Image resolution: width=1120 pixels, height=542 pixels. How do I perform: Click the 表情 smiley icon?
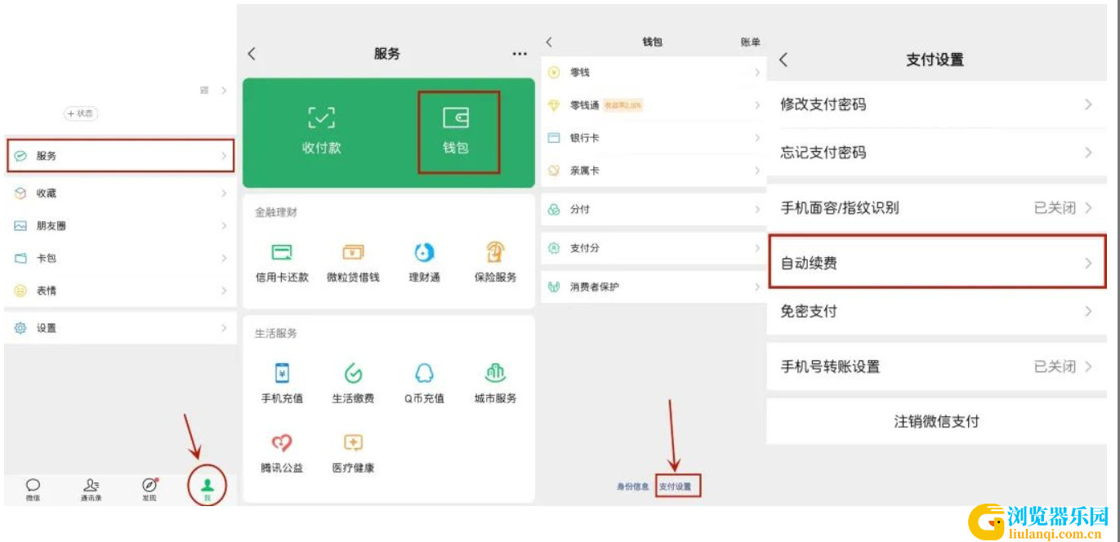point(21,291)
